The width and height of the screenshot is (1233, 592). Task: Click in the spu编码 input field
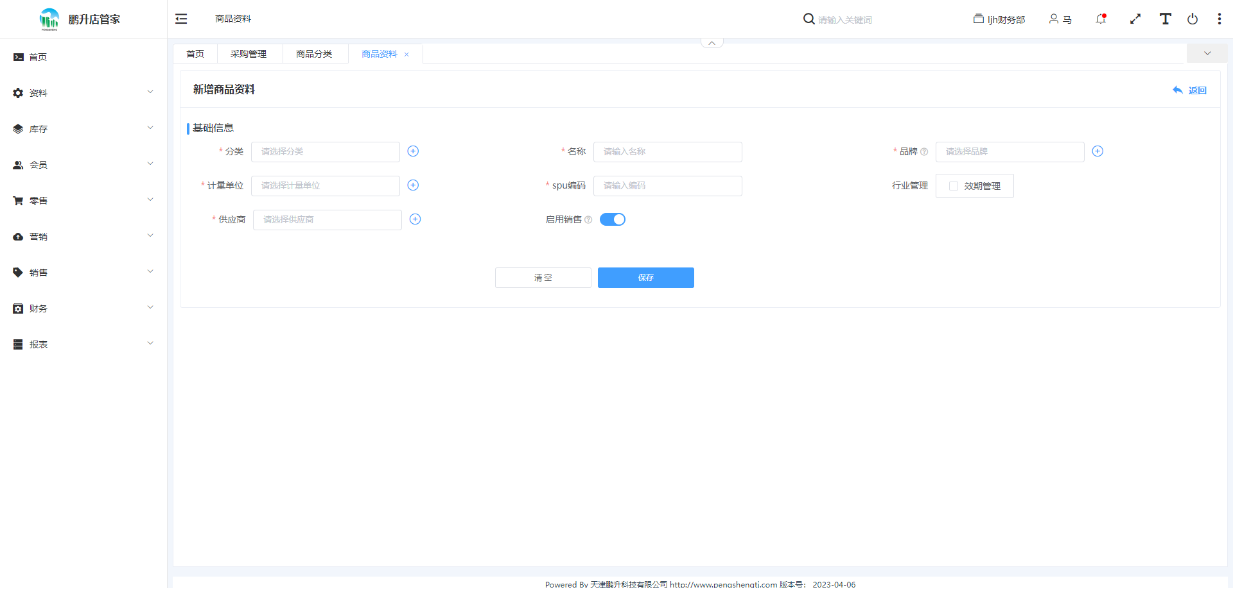point(668,186)
